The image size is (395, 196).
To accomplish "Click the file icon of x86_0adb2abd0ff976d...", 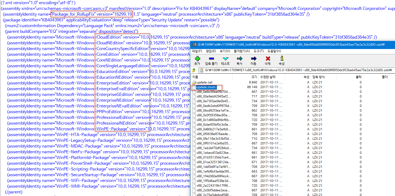I will point(194,106).
